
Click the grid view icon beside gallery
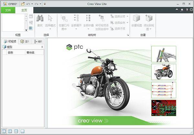click(31, 28)
